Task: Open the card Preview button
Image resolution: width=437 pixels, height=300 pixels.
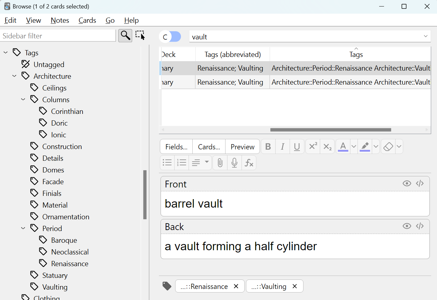Action: pos(242,147)
